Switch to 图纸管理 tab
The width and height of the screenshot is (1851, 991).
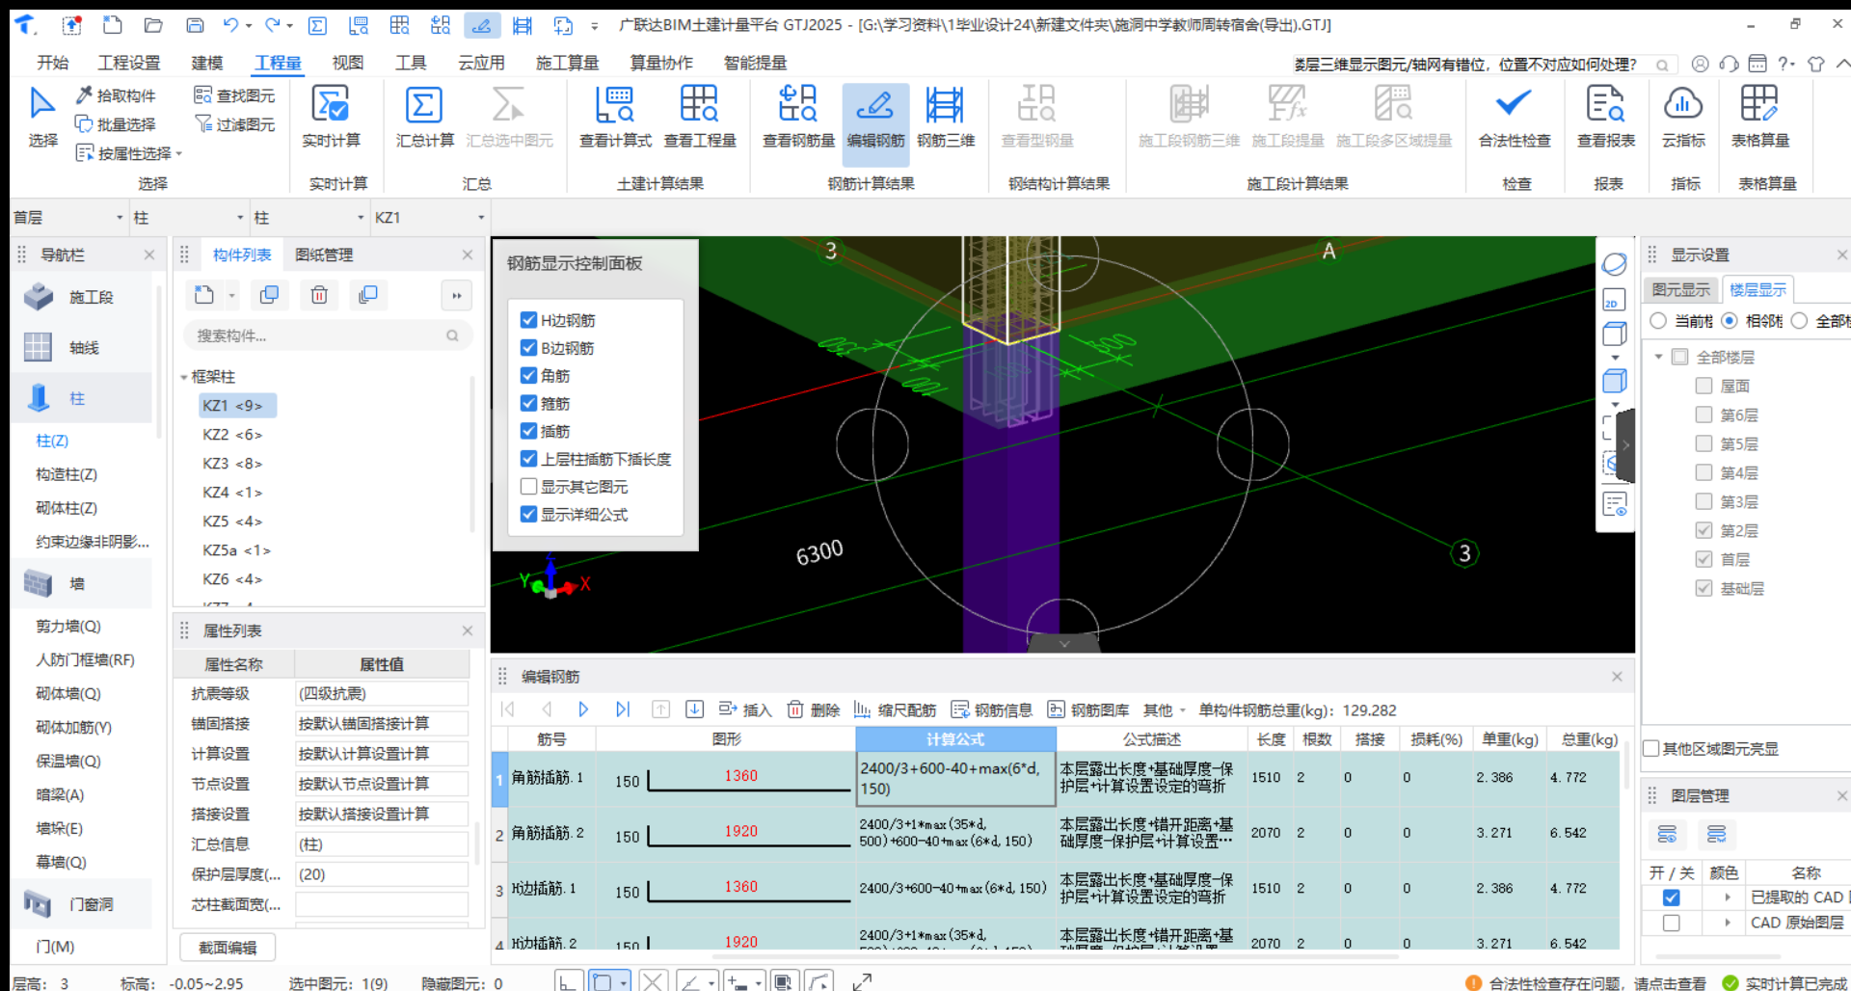[x=324, y=254]
